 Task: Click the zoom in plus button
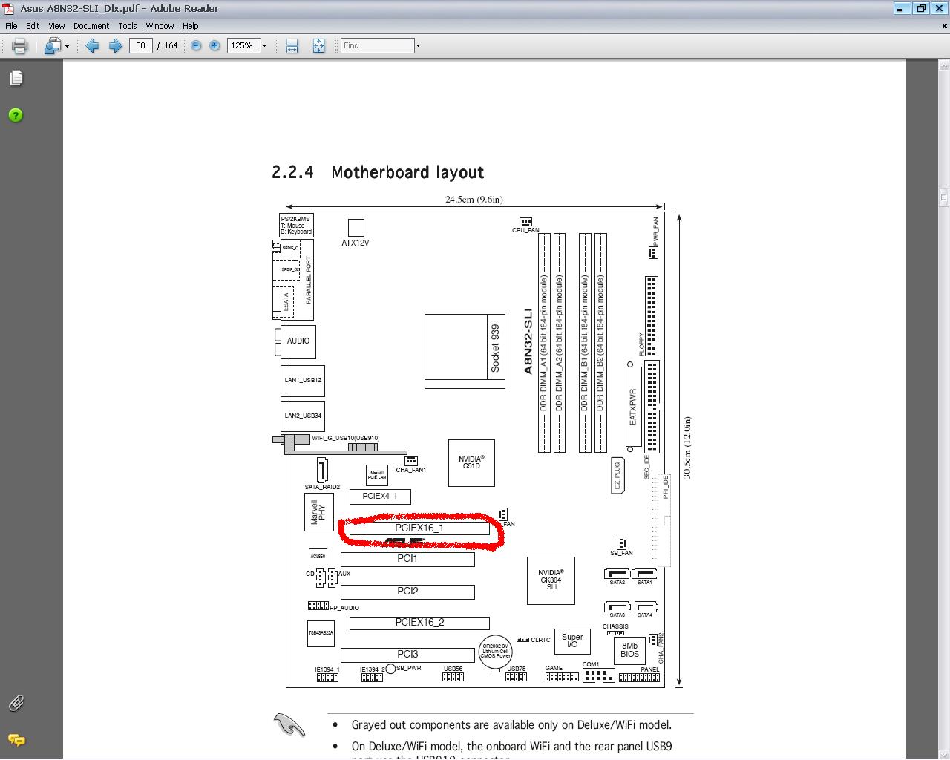pyautogui.click(x=214, y=46)
